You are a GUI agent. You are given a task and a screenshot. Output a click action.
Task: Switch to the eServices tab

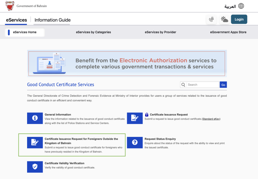(16, 20)
